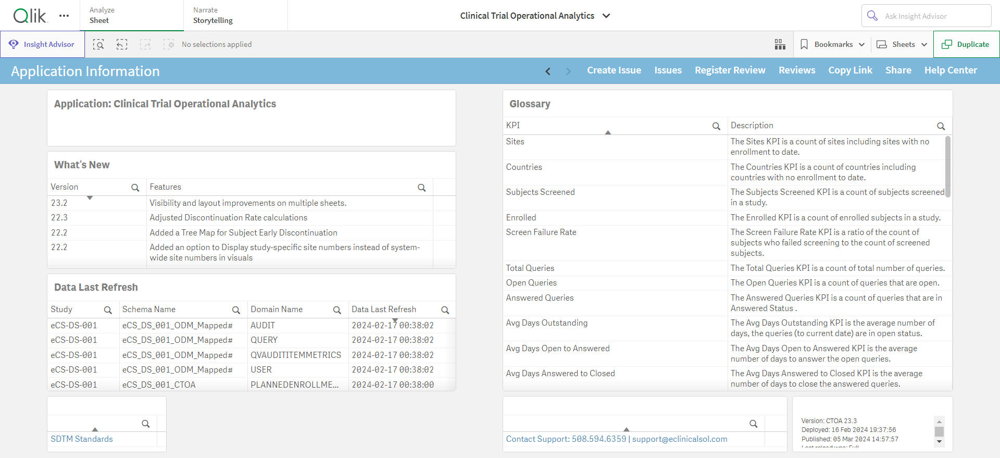Focus the Ask Insight Advisor search box
The image size is (1000, 458).
[x=926, y=16]
